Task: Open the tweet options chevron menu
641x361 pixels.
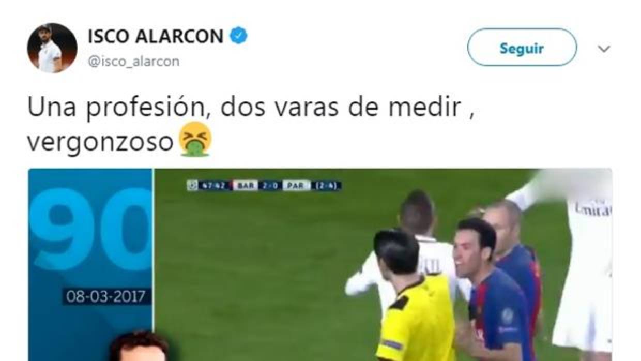Action: (604, 49)
